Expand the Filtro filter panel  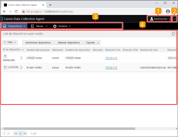(x=10, y=42)
